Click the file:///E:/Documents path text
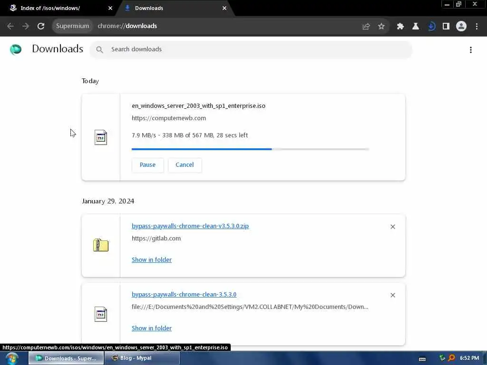 250,307
